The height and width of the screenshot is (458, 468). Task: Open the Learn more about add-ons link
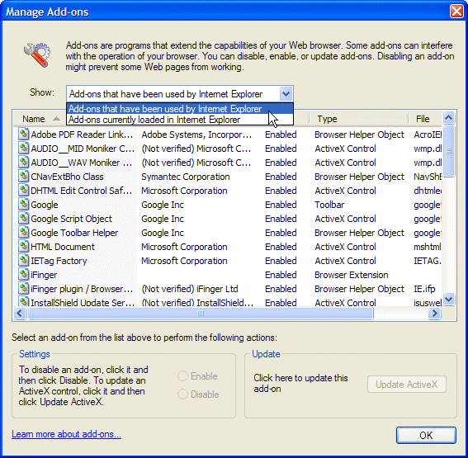pyautogui.click(x=66, y=434)
